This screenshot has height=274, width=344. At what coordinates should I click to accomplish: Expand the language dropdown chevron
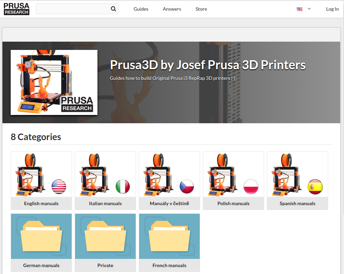pos(309,9)
